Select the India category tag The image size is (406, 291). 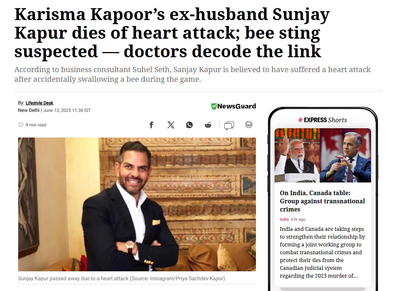tap(284, 219)
